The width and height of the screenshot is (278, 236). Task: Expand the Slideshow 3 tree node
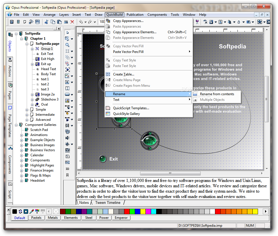[x=32, y=100]
